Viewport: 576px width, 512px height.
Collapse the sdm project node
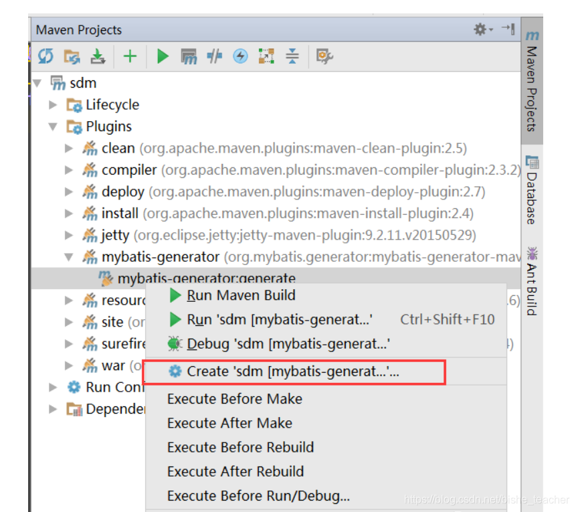point(37,83)
